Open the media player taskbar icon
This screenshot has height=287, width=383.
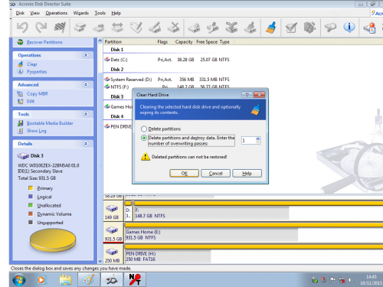(41, 280)
